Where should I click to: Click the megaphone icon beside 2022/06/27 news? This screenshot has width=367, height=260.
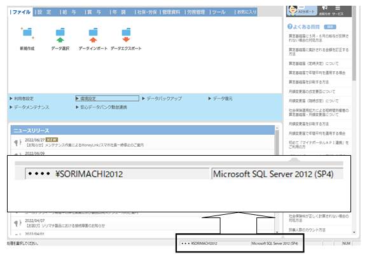[17, 142]
